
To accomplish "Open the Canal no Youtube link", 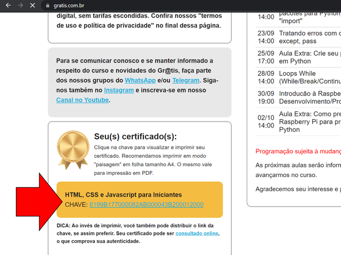I will point(82,100).
